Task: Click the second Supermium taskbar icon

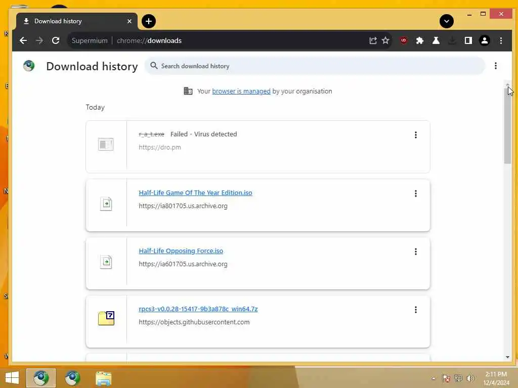Action: click(x=72, y=378)
